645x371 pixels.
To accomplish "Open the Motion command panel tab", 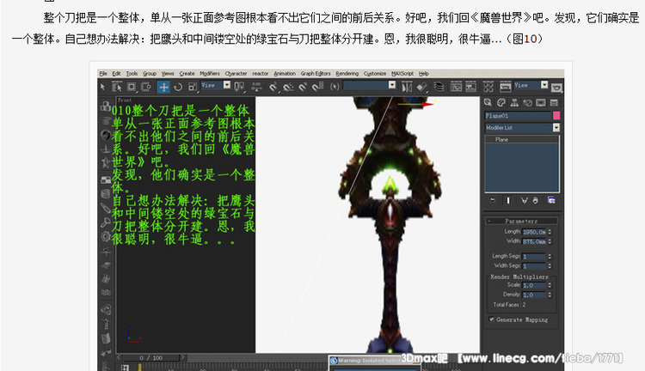I will point(528,103).
